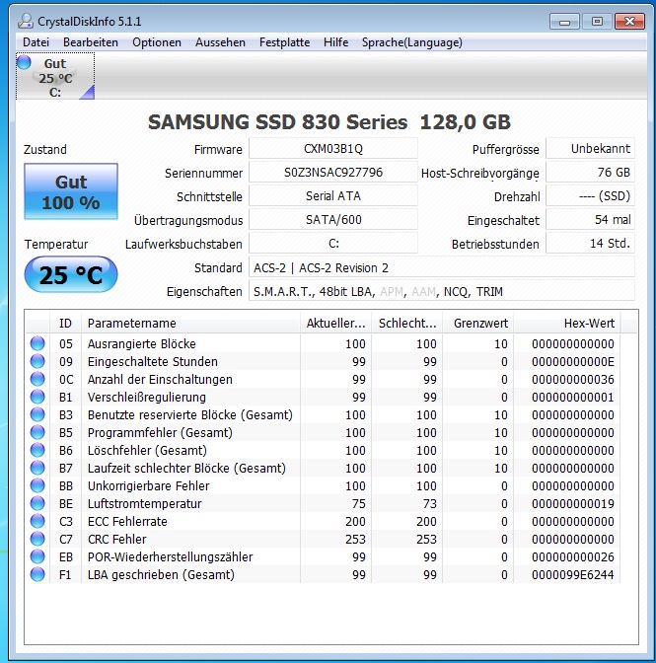Select the Ausrangierte Blöcke parameter name
This screenshot has width=656, height=663.
click(x=142, y=343)
